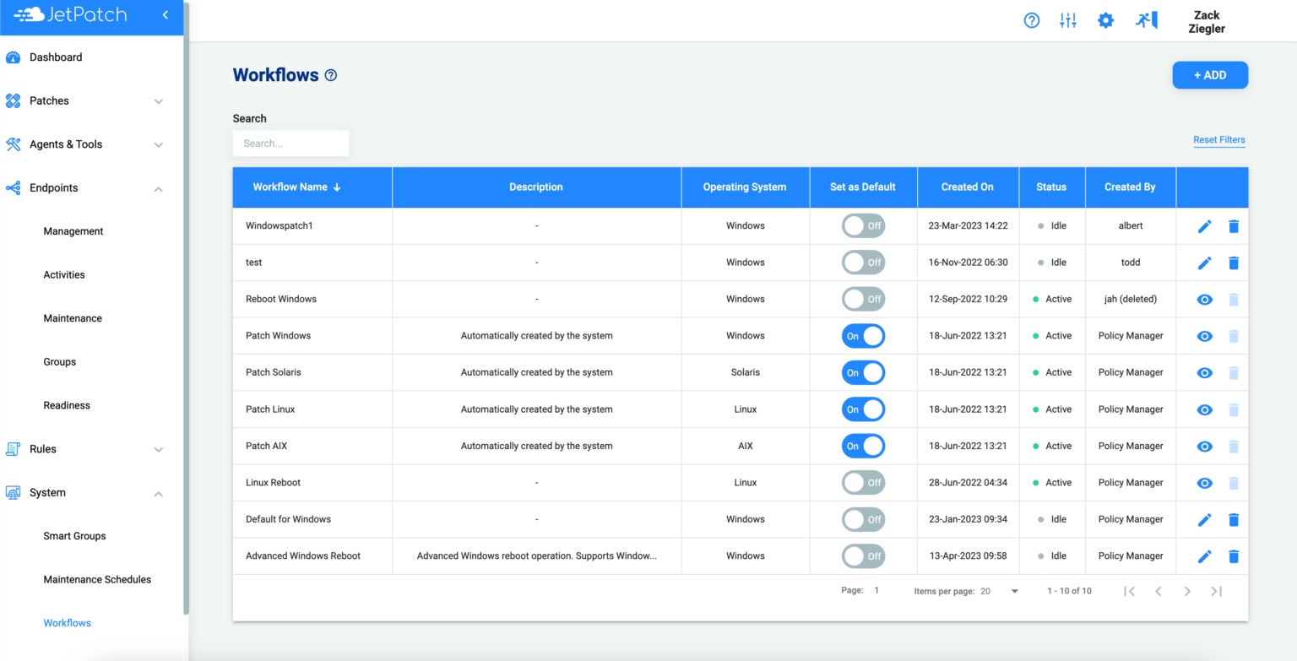Turn off the Patch Linux default toggle
1297x661 pixels.
(863, 409)
